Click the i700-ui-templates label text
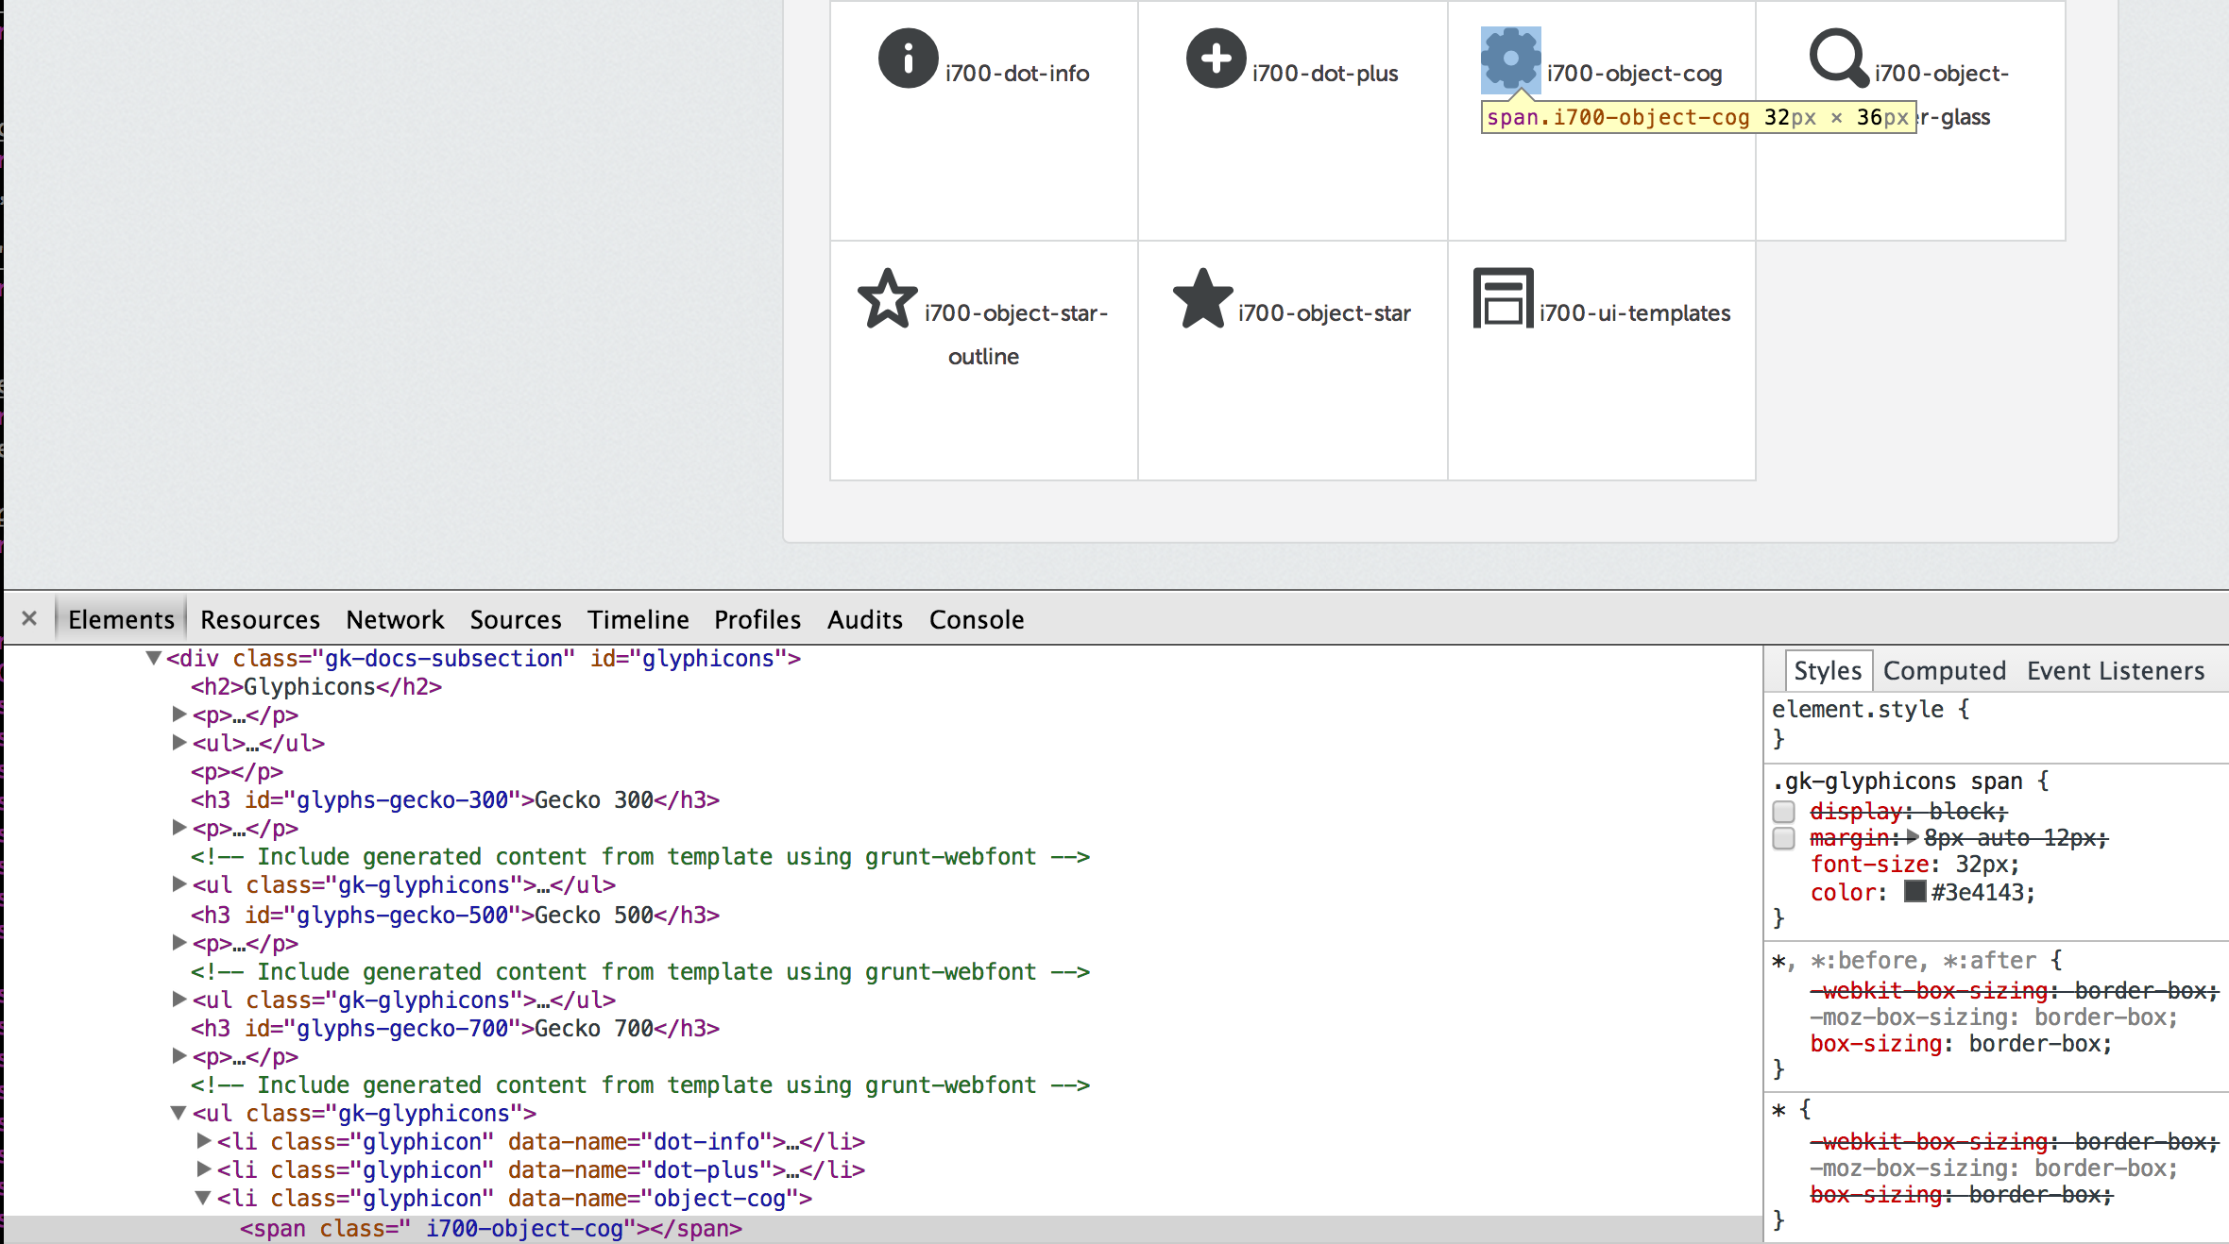 click(x=1635, y=313)
